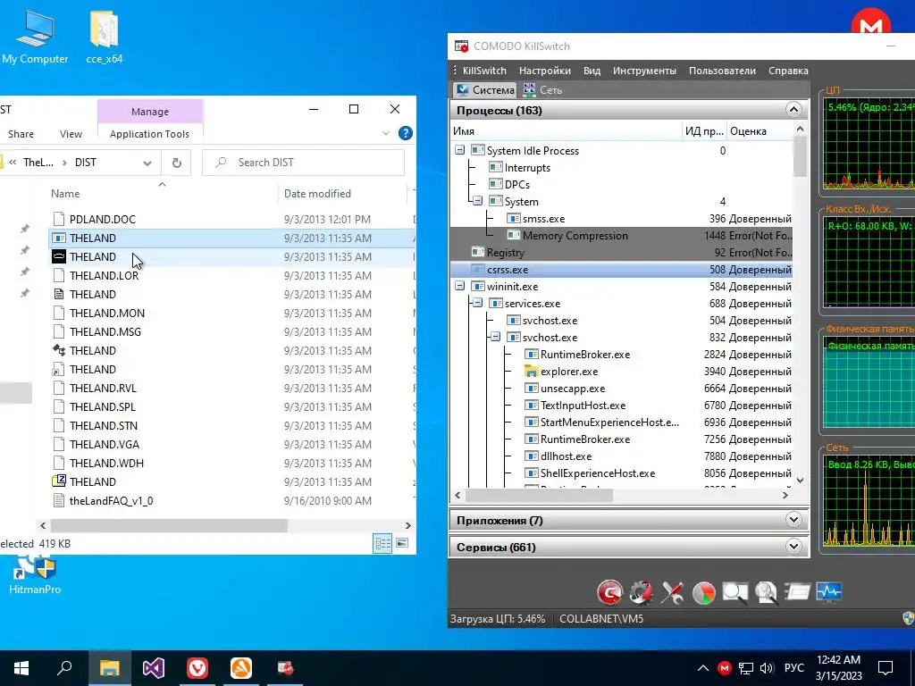
Task: Expand the Сервисы (661) panel
Action: pos(793,547)
